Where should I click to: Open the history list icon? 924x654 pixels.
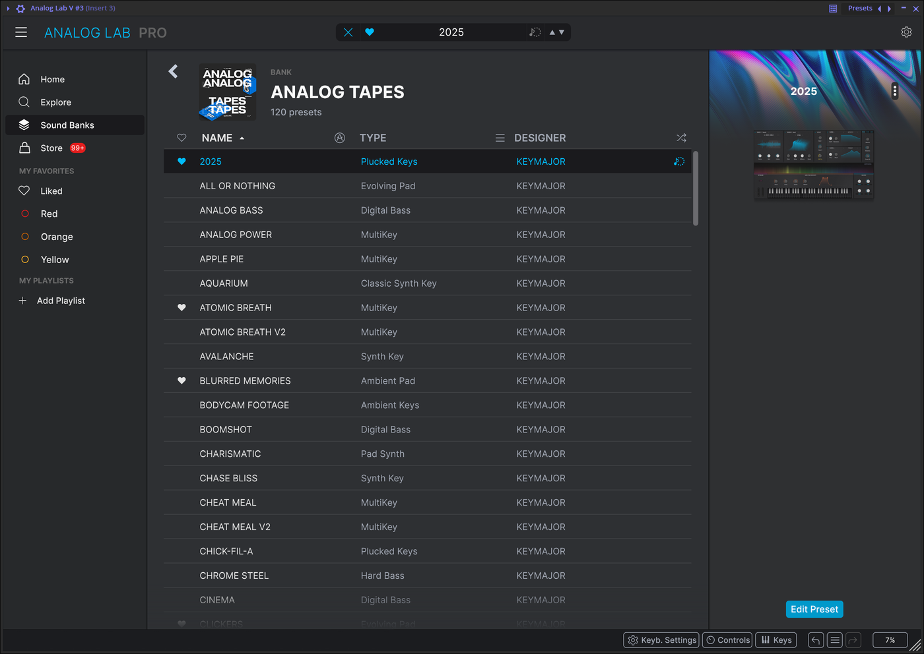[x=835, y=640]
